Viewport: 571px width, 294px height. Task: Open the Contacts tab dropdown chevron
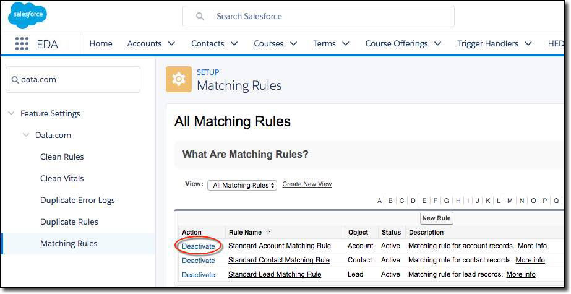pos(234,44)
